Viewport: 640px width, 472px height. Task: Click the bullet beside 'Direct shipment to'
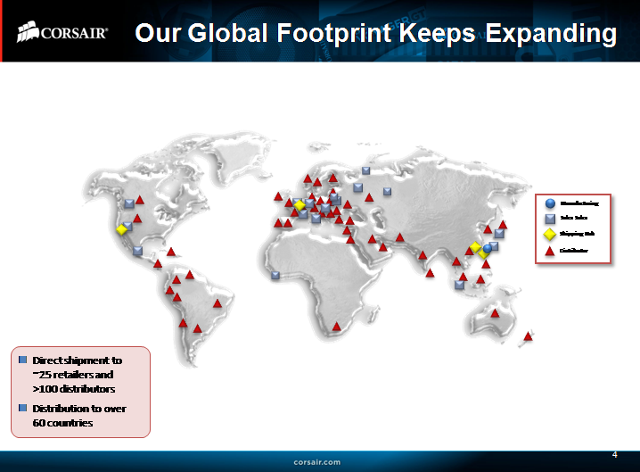pos(23,360)
